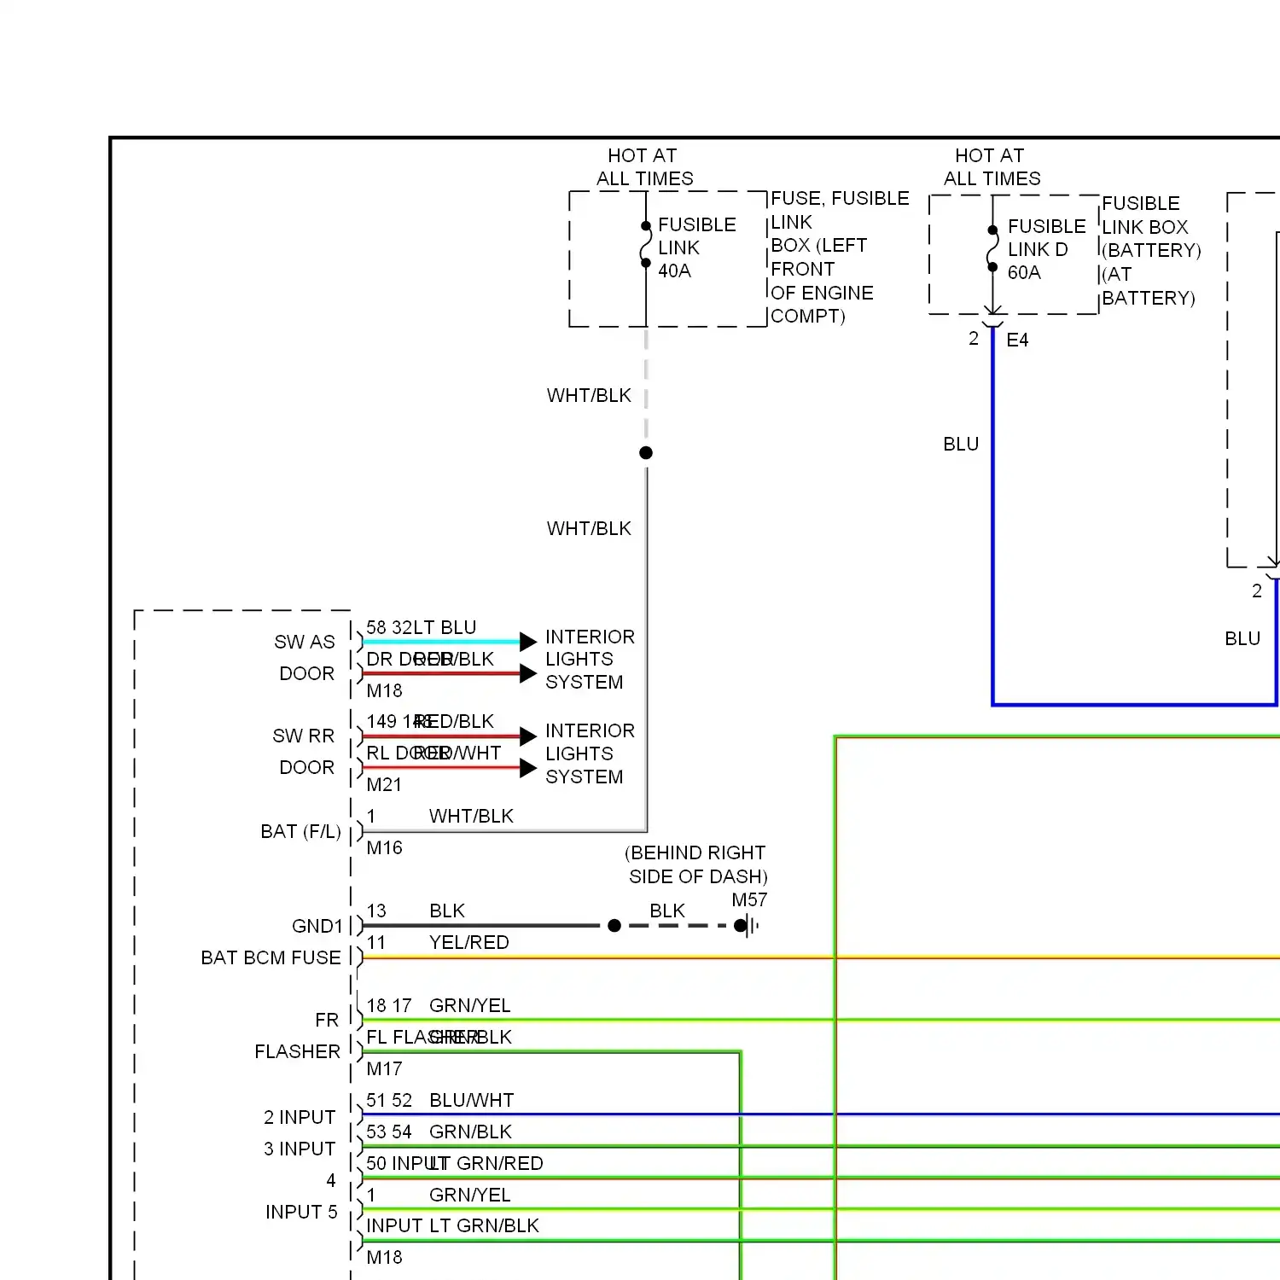The height and width of the screenshot is (1280, 1280).
Task: Click GRN/YEL label at pins 18 17
Action: 470,1006
